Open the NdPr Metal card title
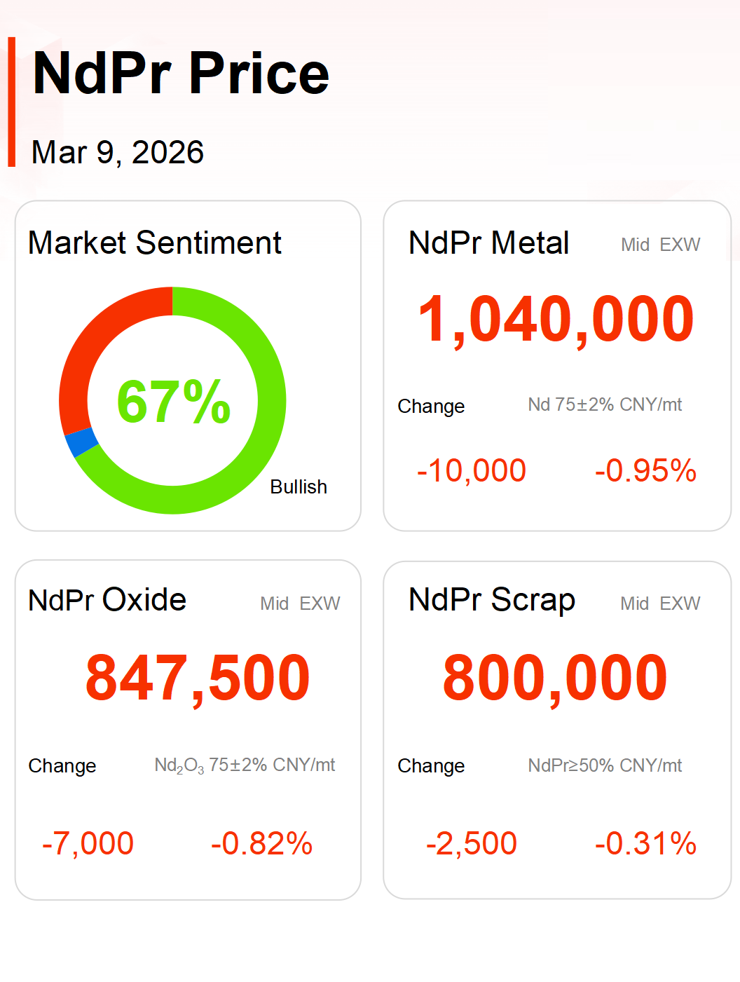The height and width of the screenshot is (982, 740). pos(488,243)
